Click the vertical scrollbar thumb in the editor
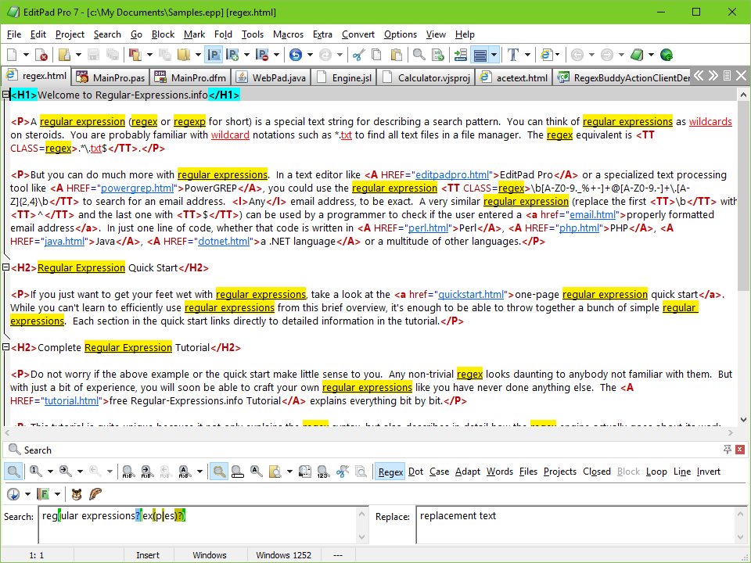 click(x=743, y=196)
